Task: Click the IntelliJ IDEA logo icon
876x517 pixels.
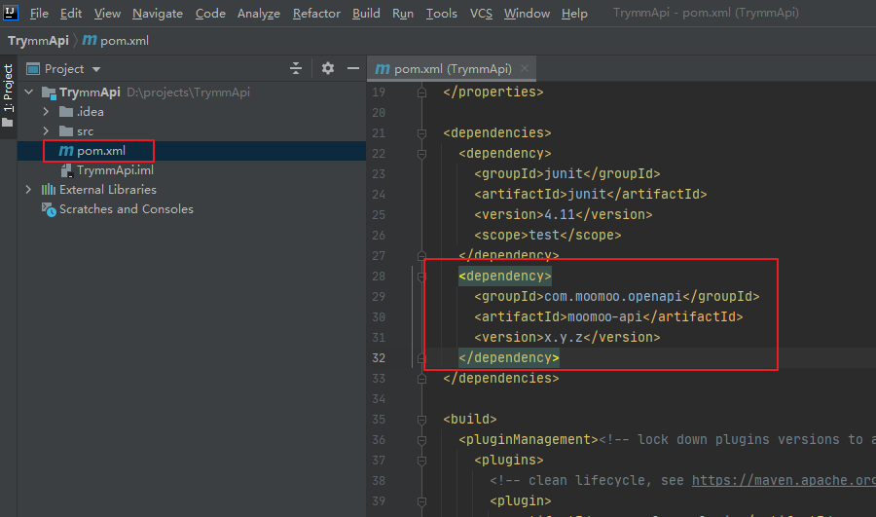Action: [11, 14]
